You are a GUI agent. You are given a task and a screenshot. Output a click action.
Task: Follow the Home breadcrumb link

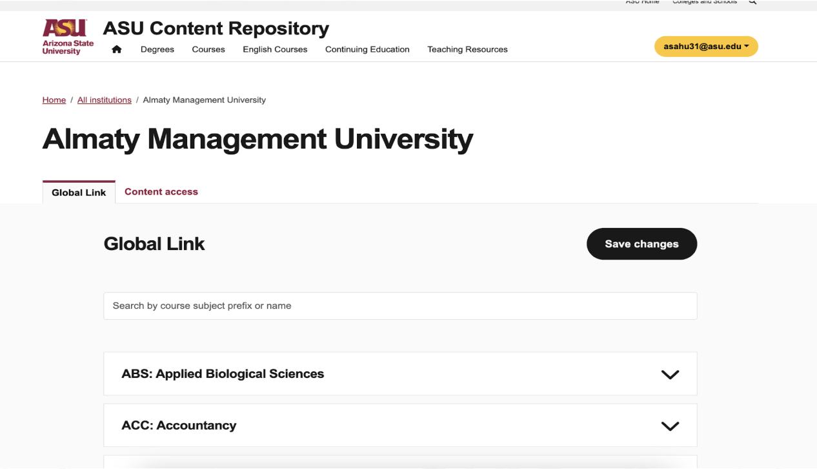[54, 100]
